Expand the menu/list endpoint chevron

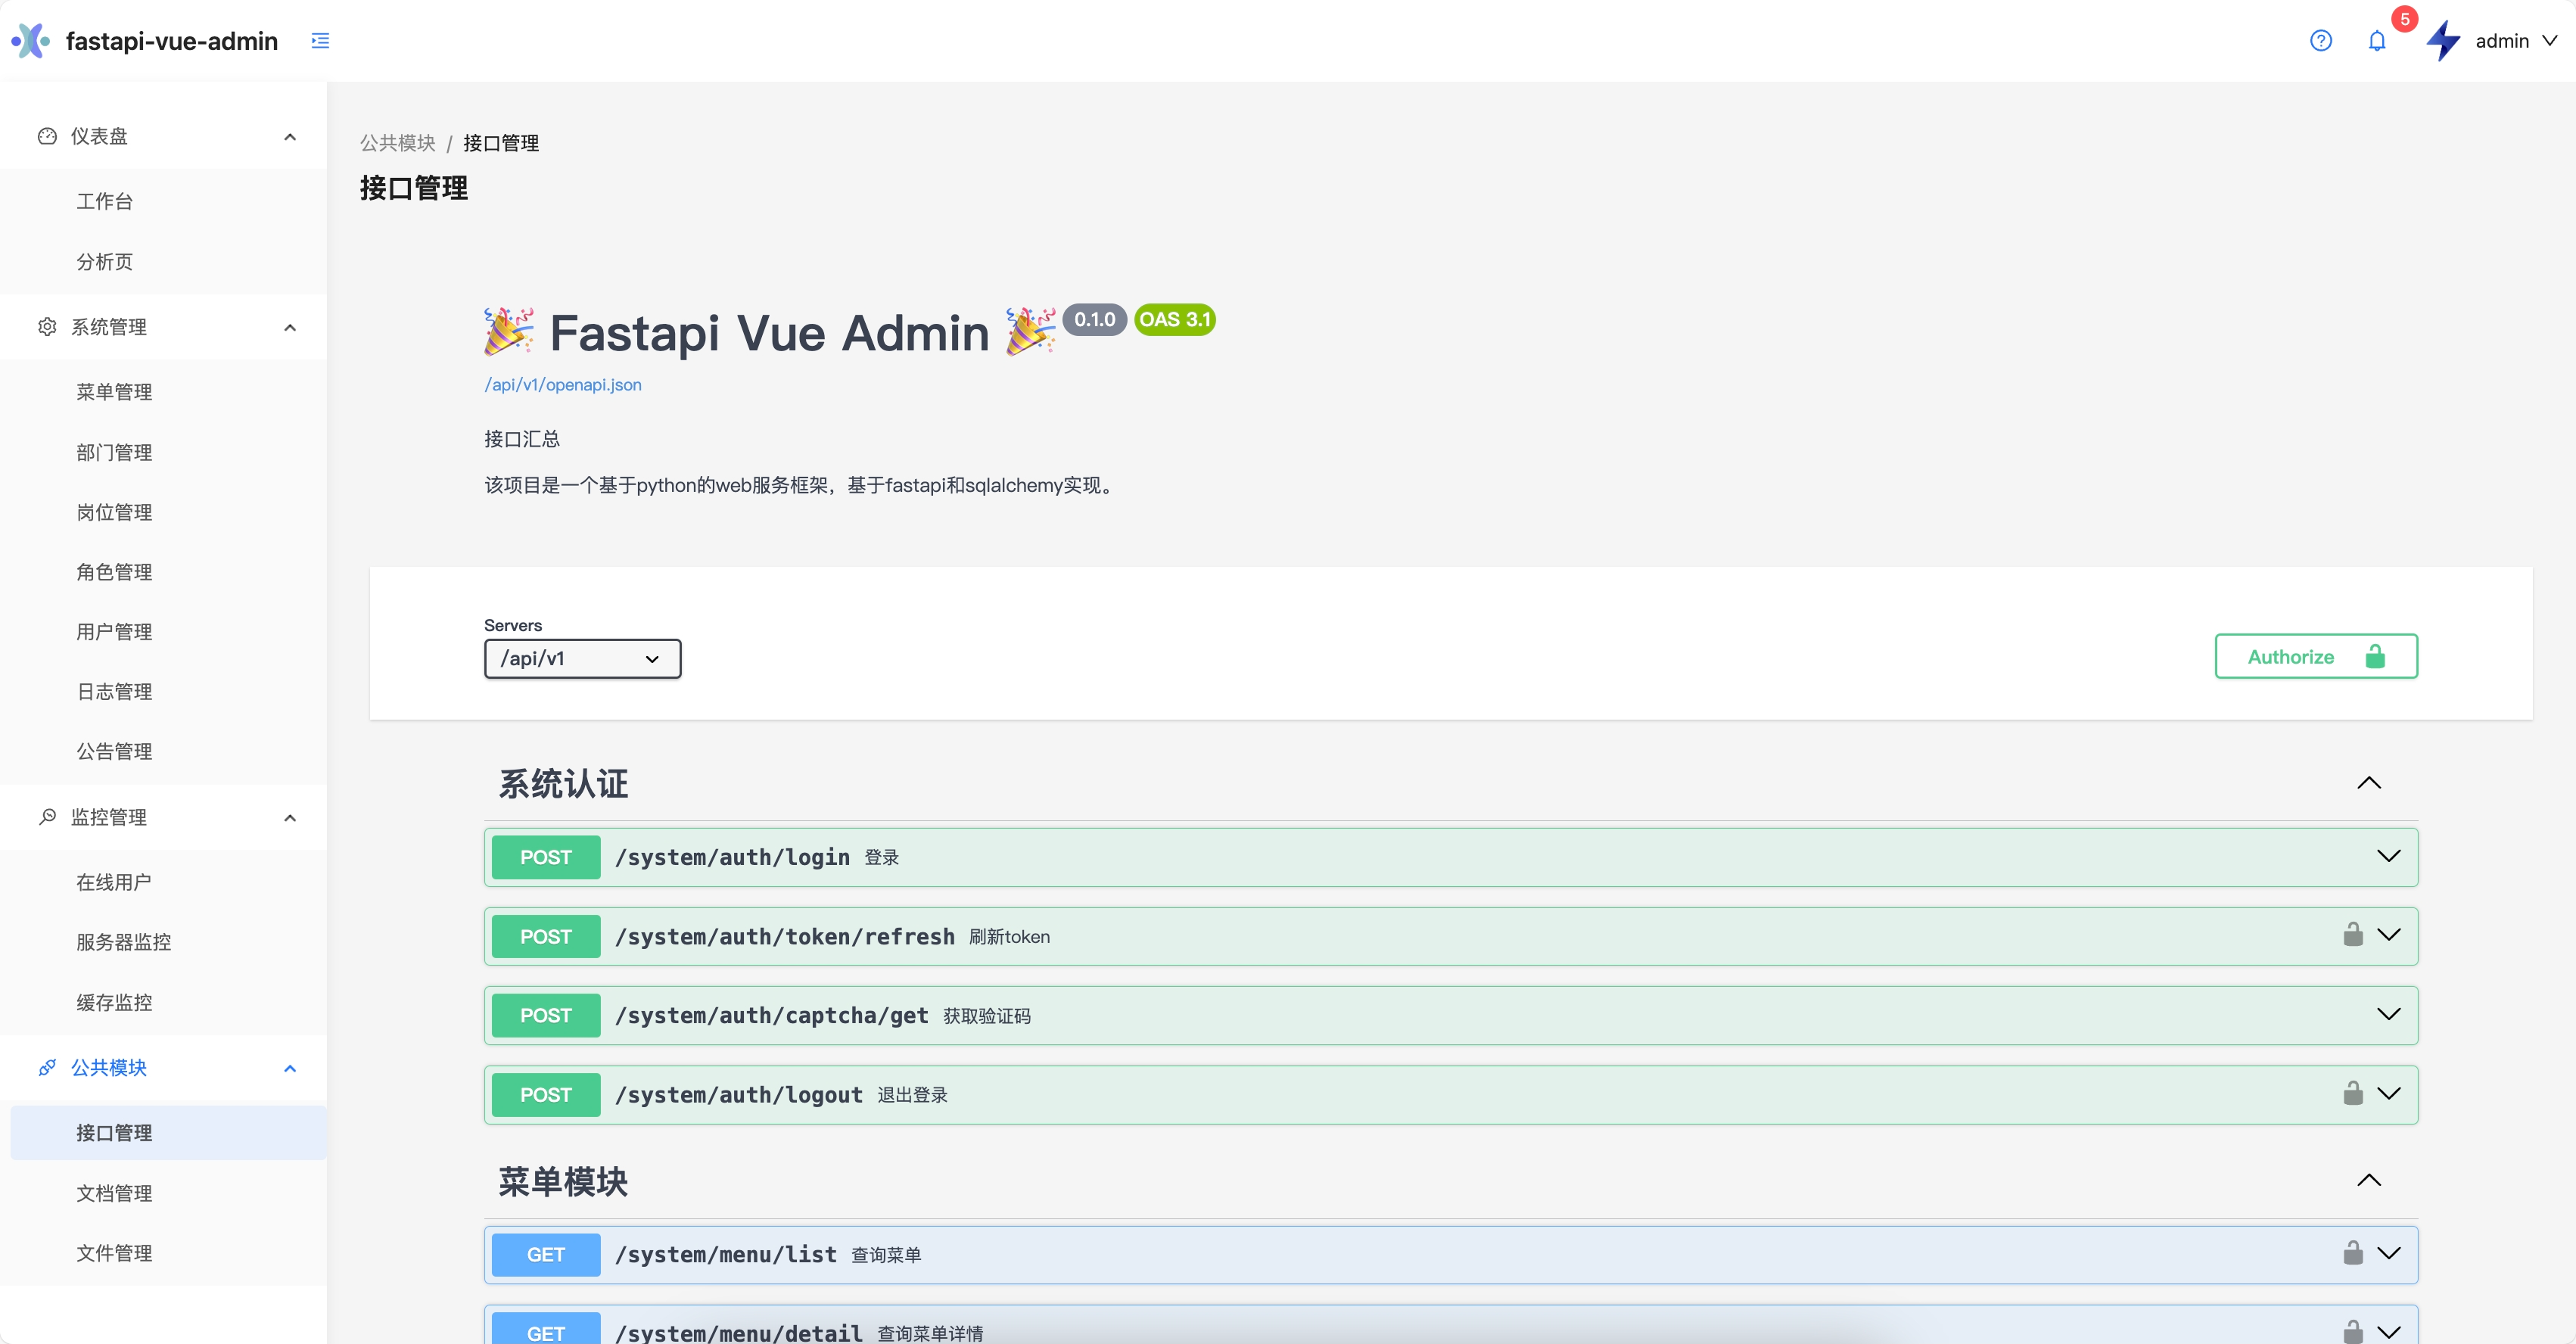coord(2389,1253)
